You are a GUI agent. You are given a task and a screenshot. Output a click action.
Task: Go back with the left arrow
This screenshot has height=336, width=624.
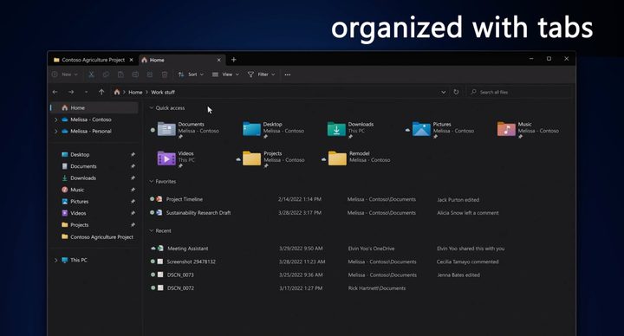pos(55,92)
